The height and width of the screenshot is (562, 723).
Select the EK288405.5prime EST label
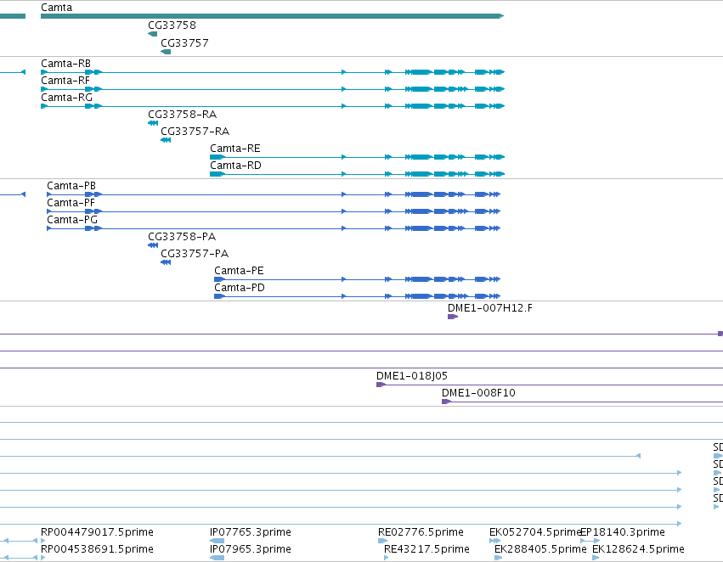[x=540, y=549]
